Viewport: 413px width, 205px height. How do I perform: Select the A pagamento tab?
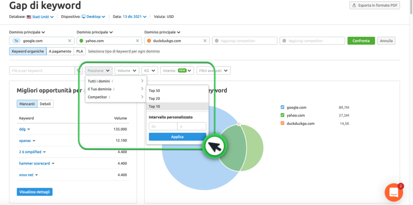tap(60, 51)
